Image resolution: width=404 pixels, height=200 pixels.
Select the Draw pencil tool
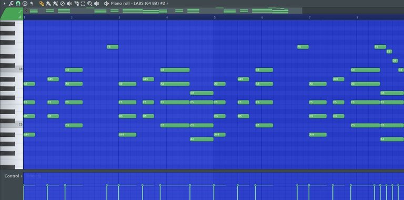(42, 4)
